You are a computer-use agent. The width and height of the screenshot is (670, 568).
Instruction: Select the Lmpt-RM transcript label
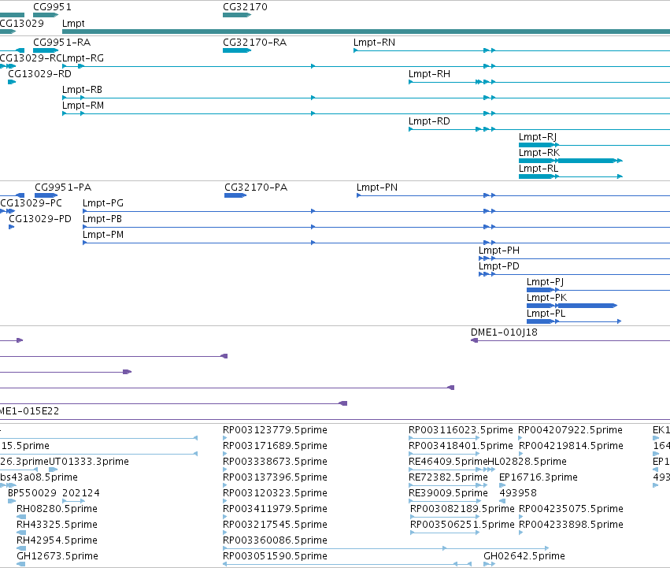pos(83,106)
